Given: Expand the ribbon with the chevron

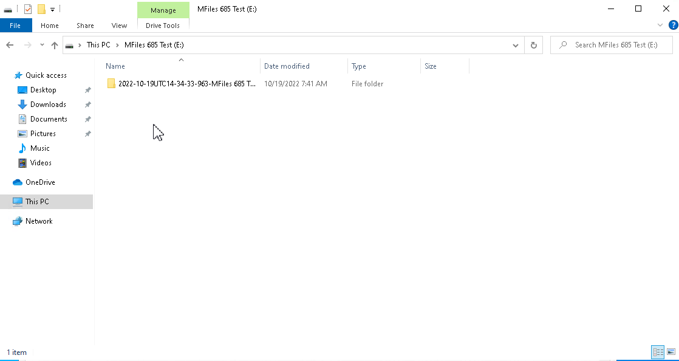Looking at the screenshot, I should [660, 25].
